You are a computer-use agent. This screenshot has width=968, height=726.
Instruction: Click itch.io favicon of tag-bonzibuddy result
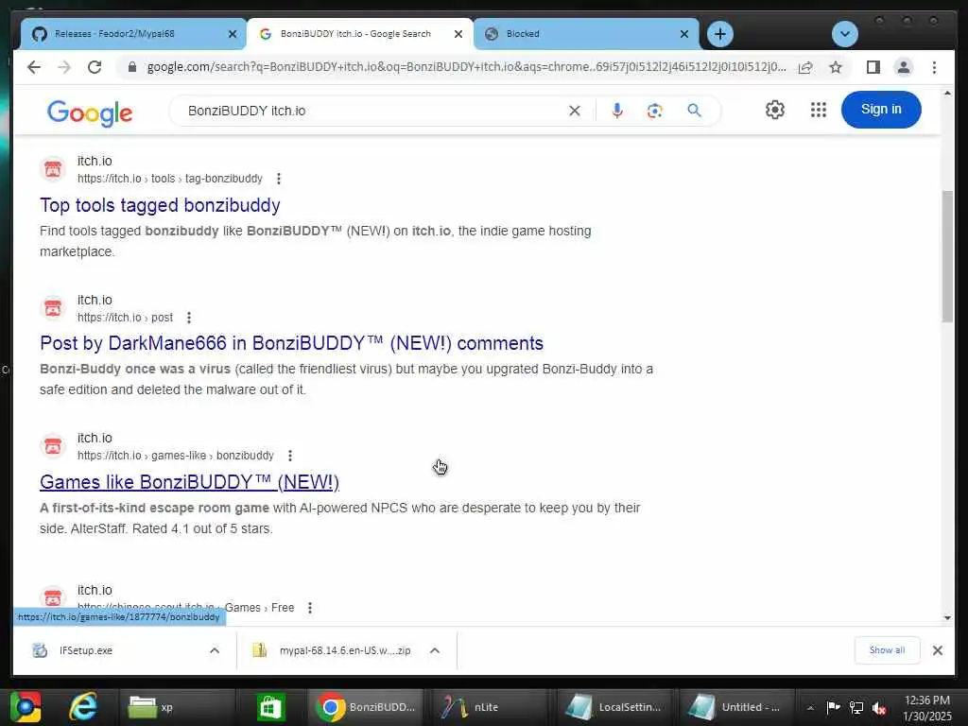(53, 169)
